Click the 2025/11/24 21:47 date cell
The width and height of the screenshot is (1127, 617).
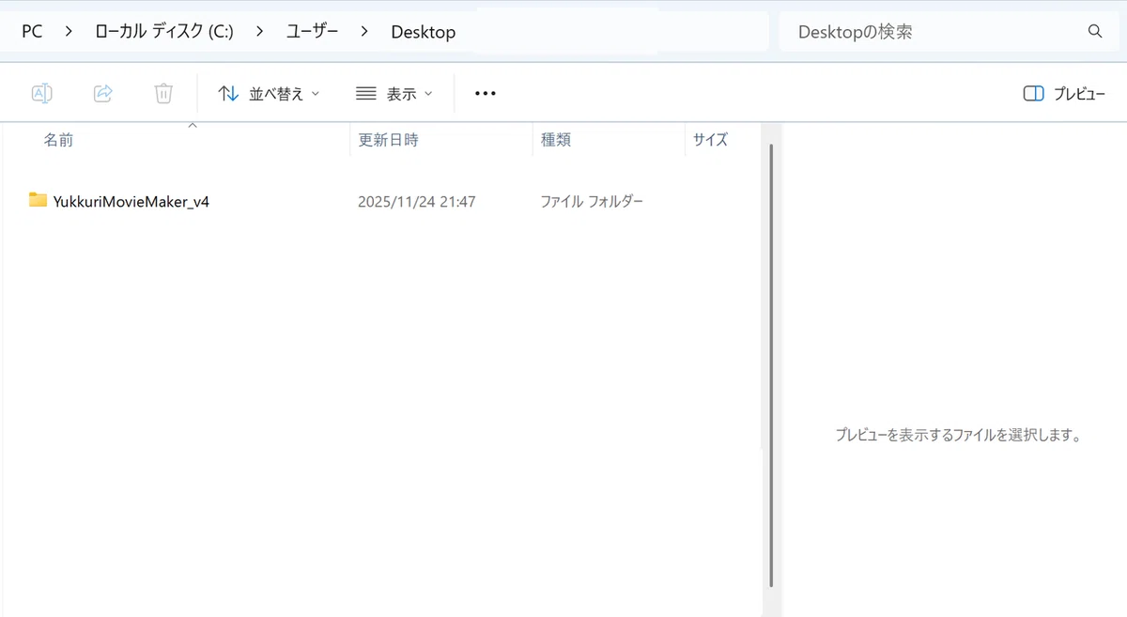tap(417, 201)
